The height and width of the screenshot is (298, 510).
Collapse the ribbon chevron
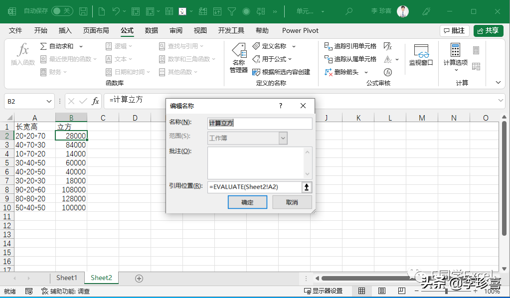coord(499,83)
